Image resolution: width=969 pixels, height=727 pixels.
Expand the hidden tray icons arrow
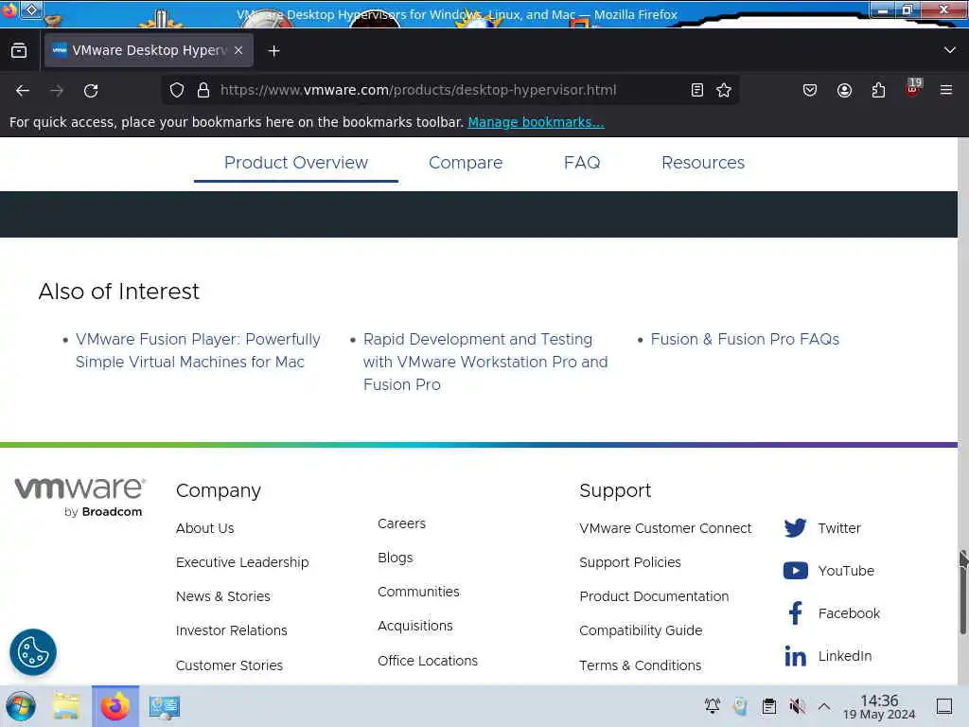point(824,706)
